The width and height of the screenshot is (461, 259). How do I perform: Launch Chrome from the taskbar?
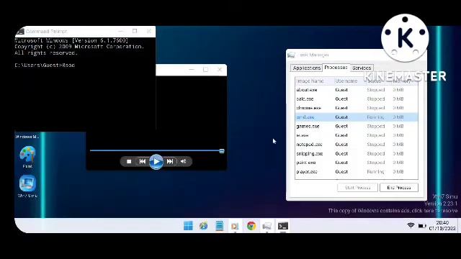pyautogui.click(x=251, y=226)
